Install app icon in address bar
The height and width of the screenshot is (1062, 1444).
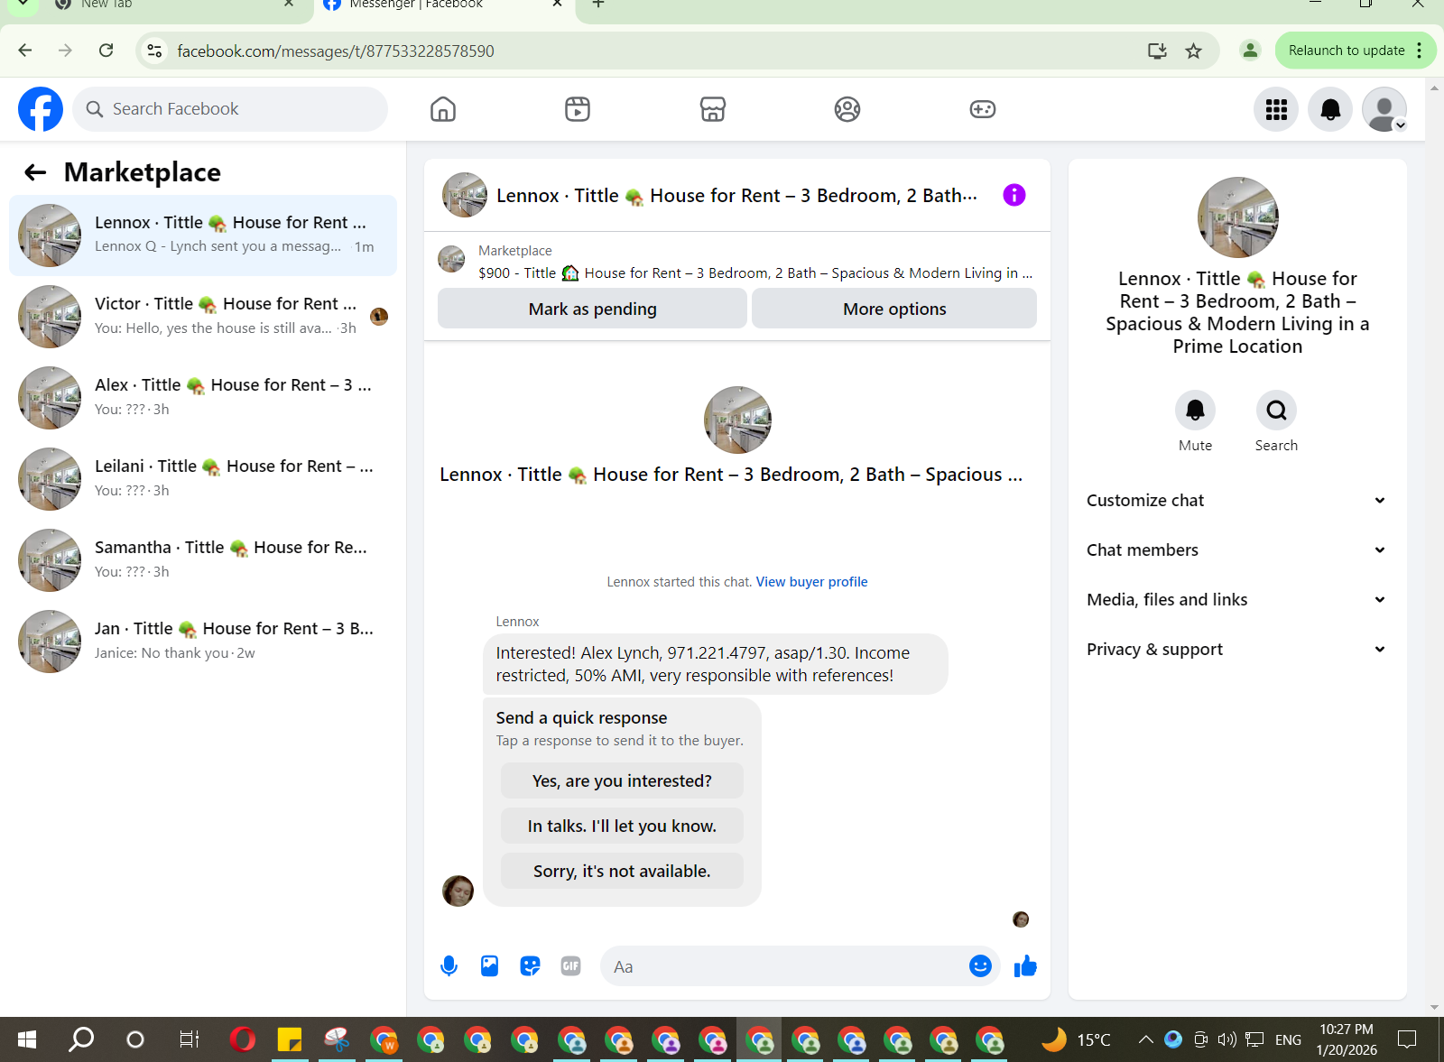(1157, 51)
